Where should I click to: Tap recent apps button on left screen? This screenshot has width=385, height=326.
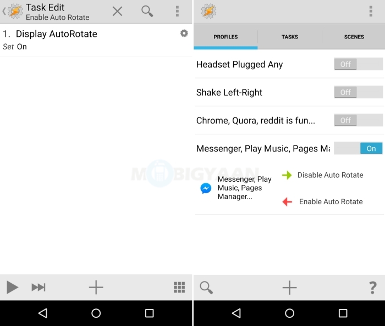pyautogui.click(x=149, y=313)
